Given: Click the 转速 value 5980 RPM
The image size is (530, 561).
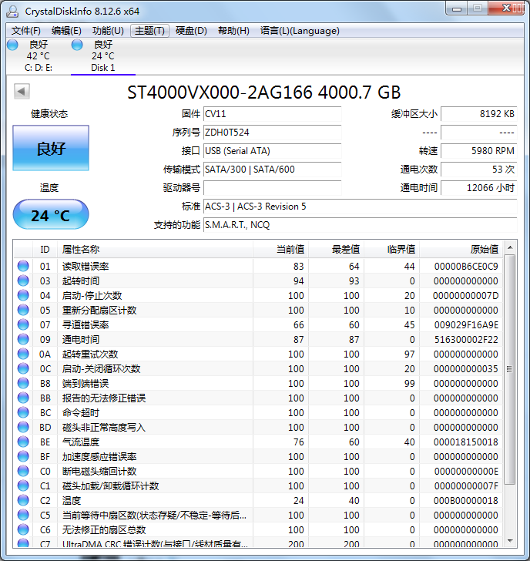Looking at the screenshot, I should 479,151.
